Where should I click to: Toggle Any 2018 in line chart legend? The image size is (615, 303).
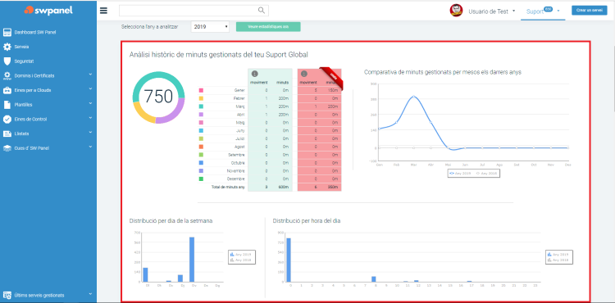tap(487, 173)
